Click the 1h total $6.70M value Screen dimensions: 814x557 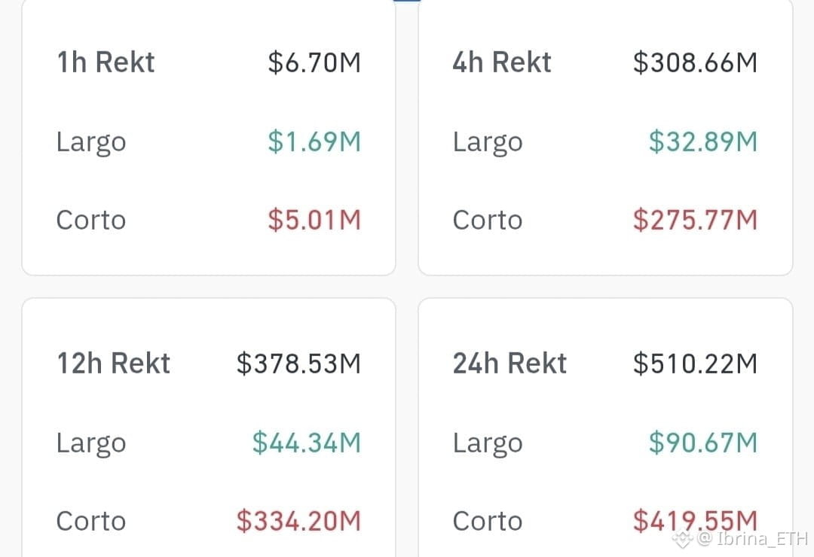pyautogui.click(x=314, y=62)
